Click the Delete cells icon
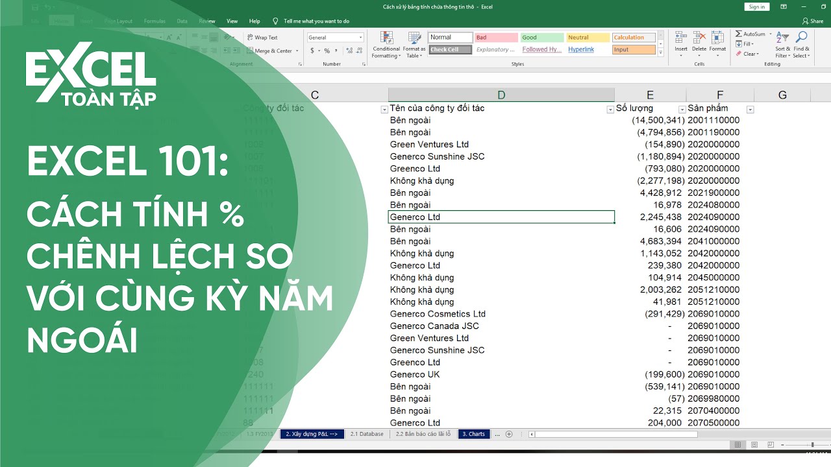The width and height of the screenshot is (831, 467). pos(699,38)
